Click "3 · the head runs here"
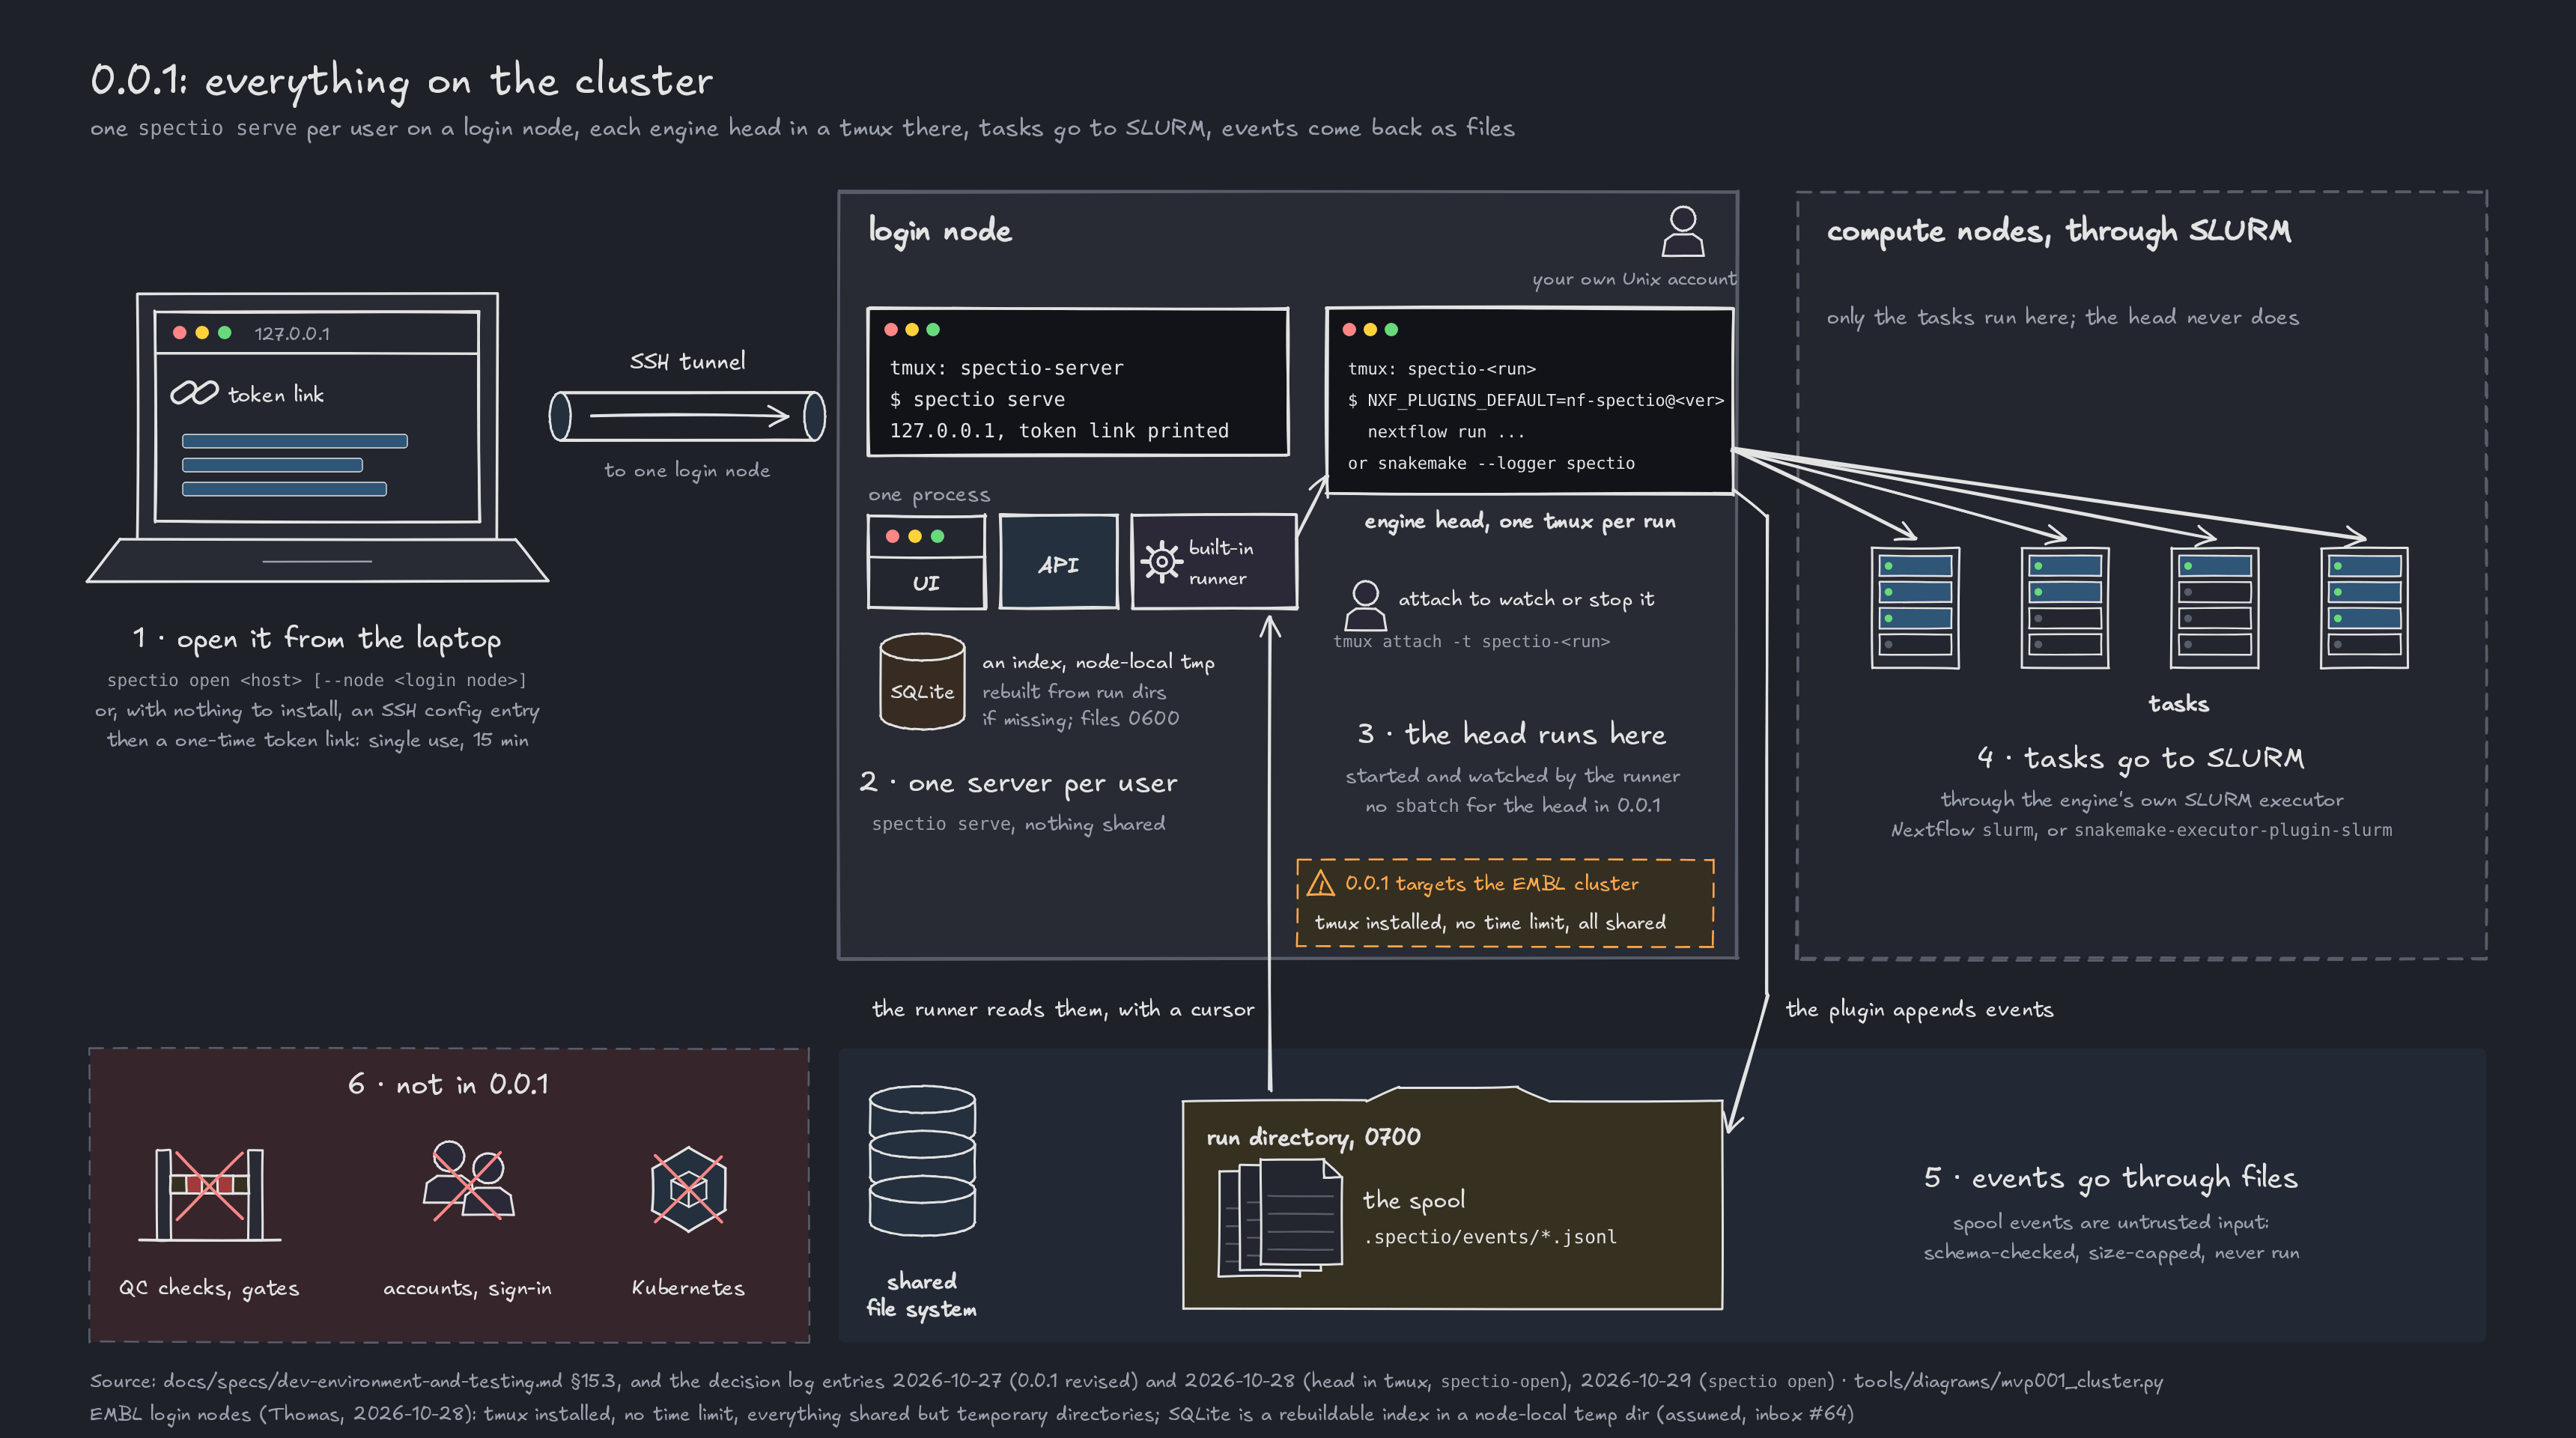This screenshot has height=1438, width=2576. point(1511,734)
